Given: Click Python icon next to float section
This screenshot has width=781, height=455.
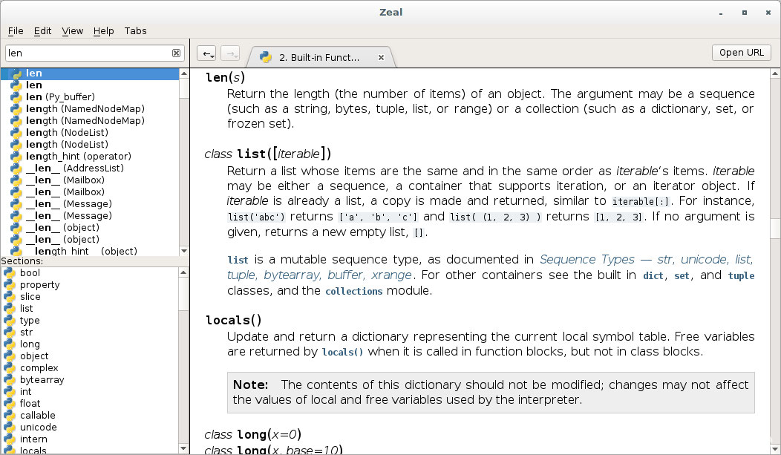Looking at the screenshot, I should point(10,404).
